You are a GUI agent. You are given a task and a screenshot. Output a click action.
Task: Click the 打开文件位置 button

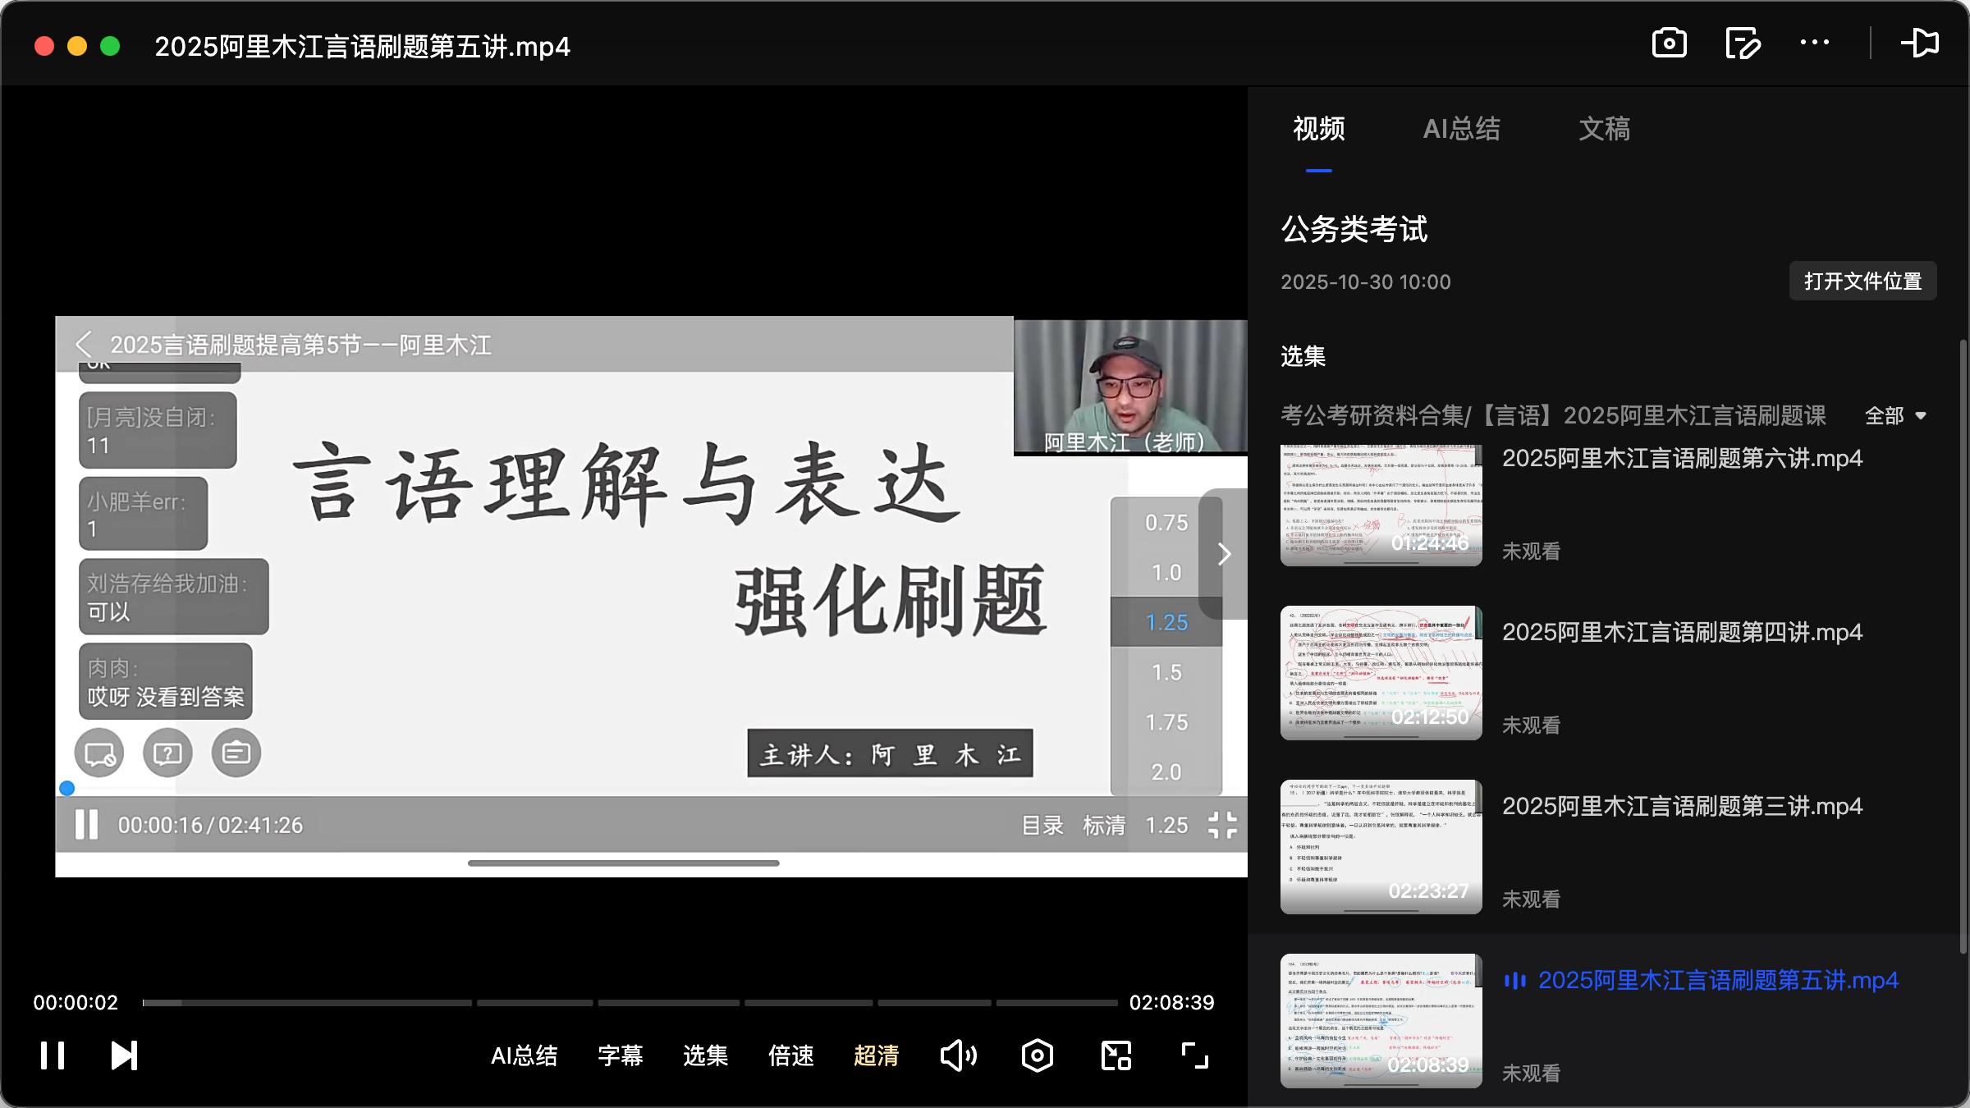click(x=1862, y=281)
